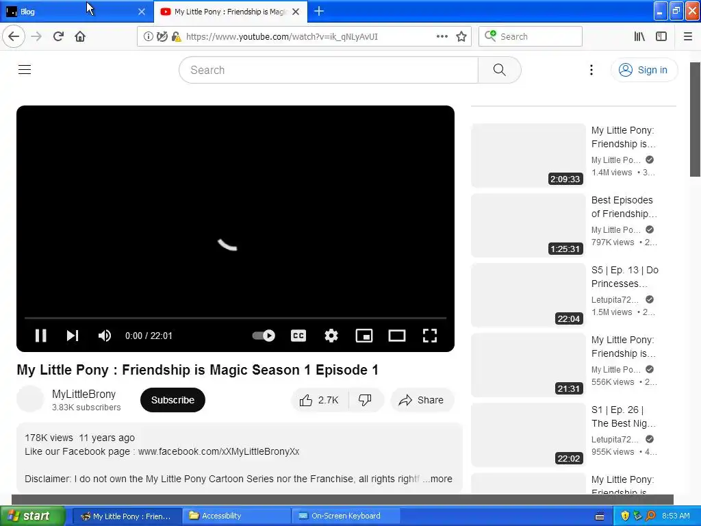Bookmark this page with the star
The width and height of the screenshot is (701, 526).
[x=461, y=37]
